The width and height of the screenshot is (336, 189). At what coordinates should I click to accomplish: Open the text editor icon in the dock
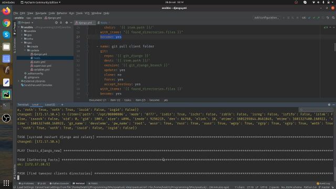6,82
